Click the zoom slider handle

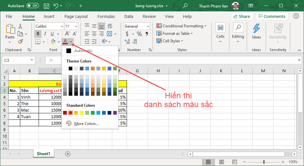(x=264, y=162)
